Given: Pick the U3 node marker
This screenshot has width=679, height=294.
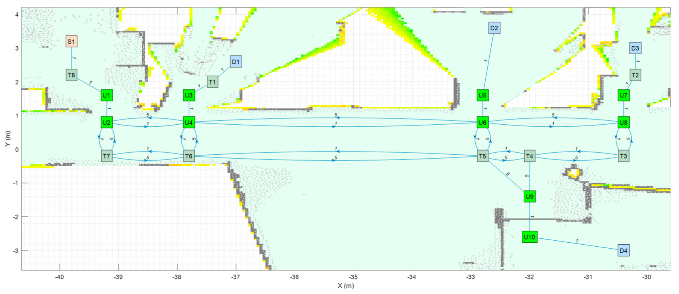Looking at the screenshot, I should coord(189,95).
